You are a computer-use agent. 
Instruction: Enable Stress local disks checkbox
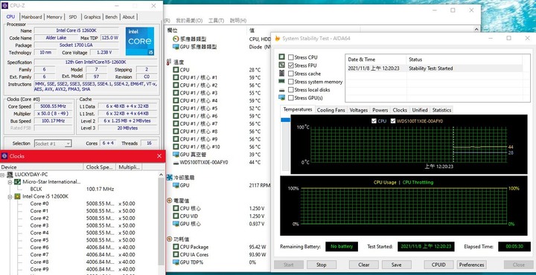point(291,90)
